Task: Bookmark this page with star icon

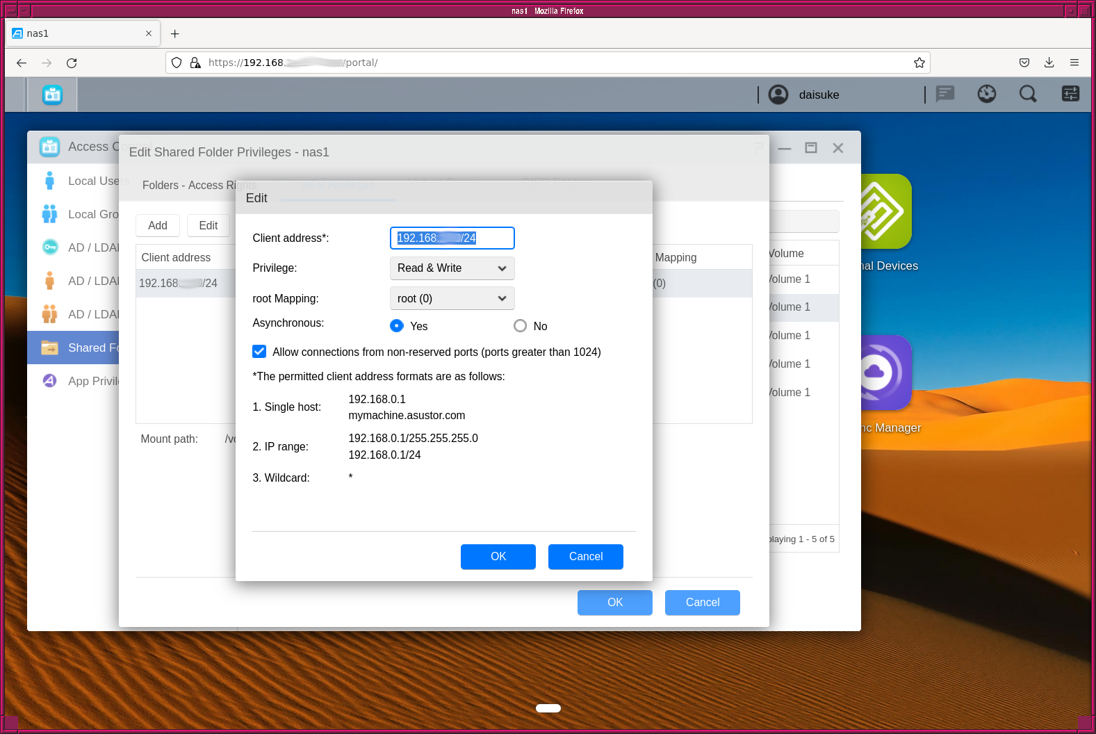Action: (x=919, y=63)
